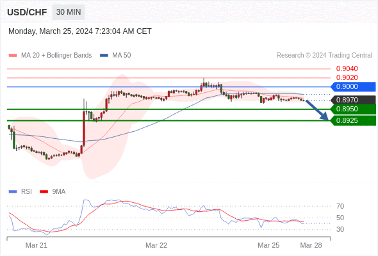Click the 0.8925 green support tag
Screen dimensions: 378x256
click(x=353, y=120)
